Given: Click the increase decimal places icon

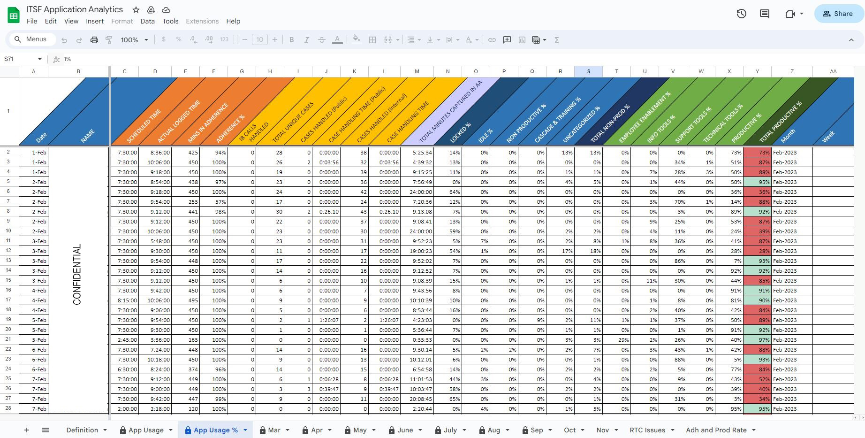Looking at the screenshot, I should 209,40.
